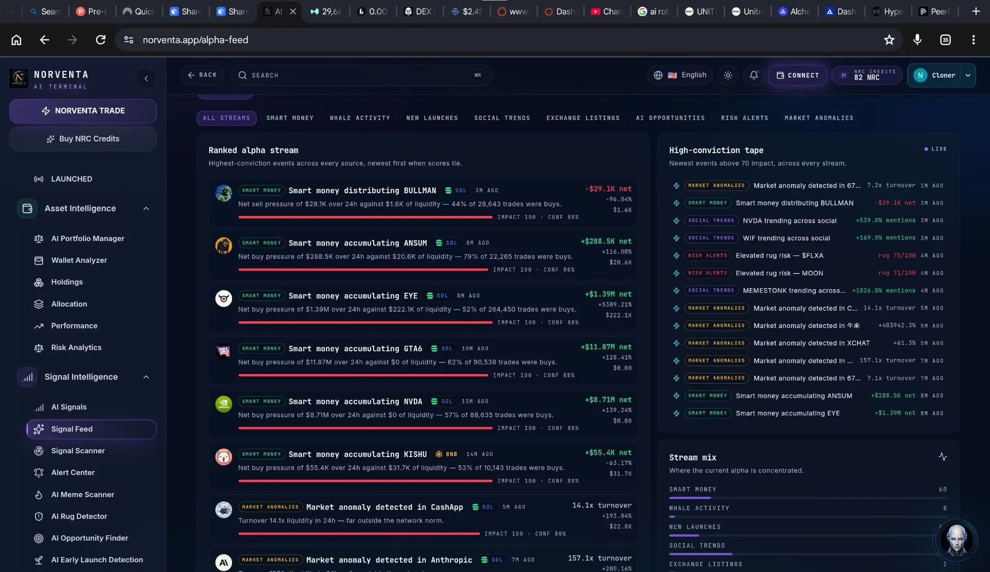The image size is (990, 572).
Task: Open Signal Feed sidebar item
Action: (91, 429)
